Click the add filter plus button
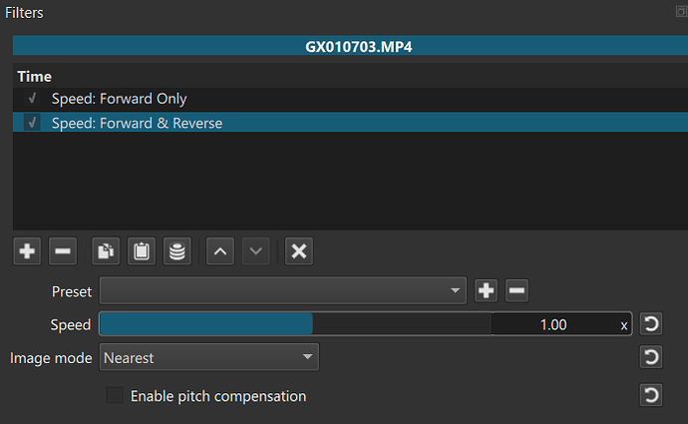The image size is (688, 424). [28, 251]
